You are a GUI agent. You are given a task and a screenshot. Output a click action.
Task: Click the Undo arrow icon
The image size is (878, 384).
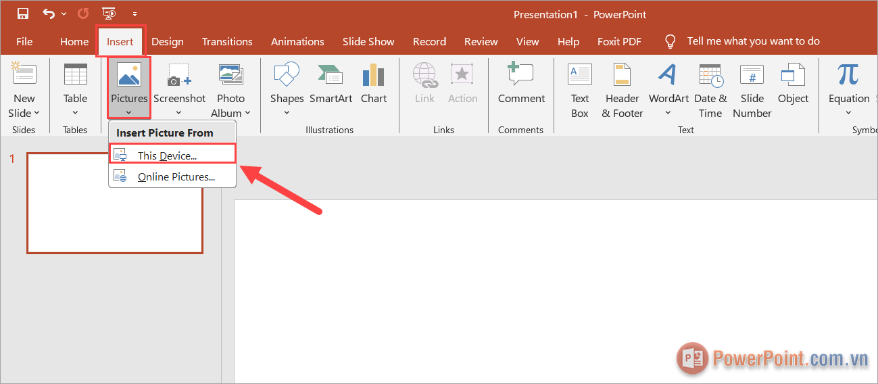[x=49, y=14]
